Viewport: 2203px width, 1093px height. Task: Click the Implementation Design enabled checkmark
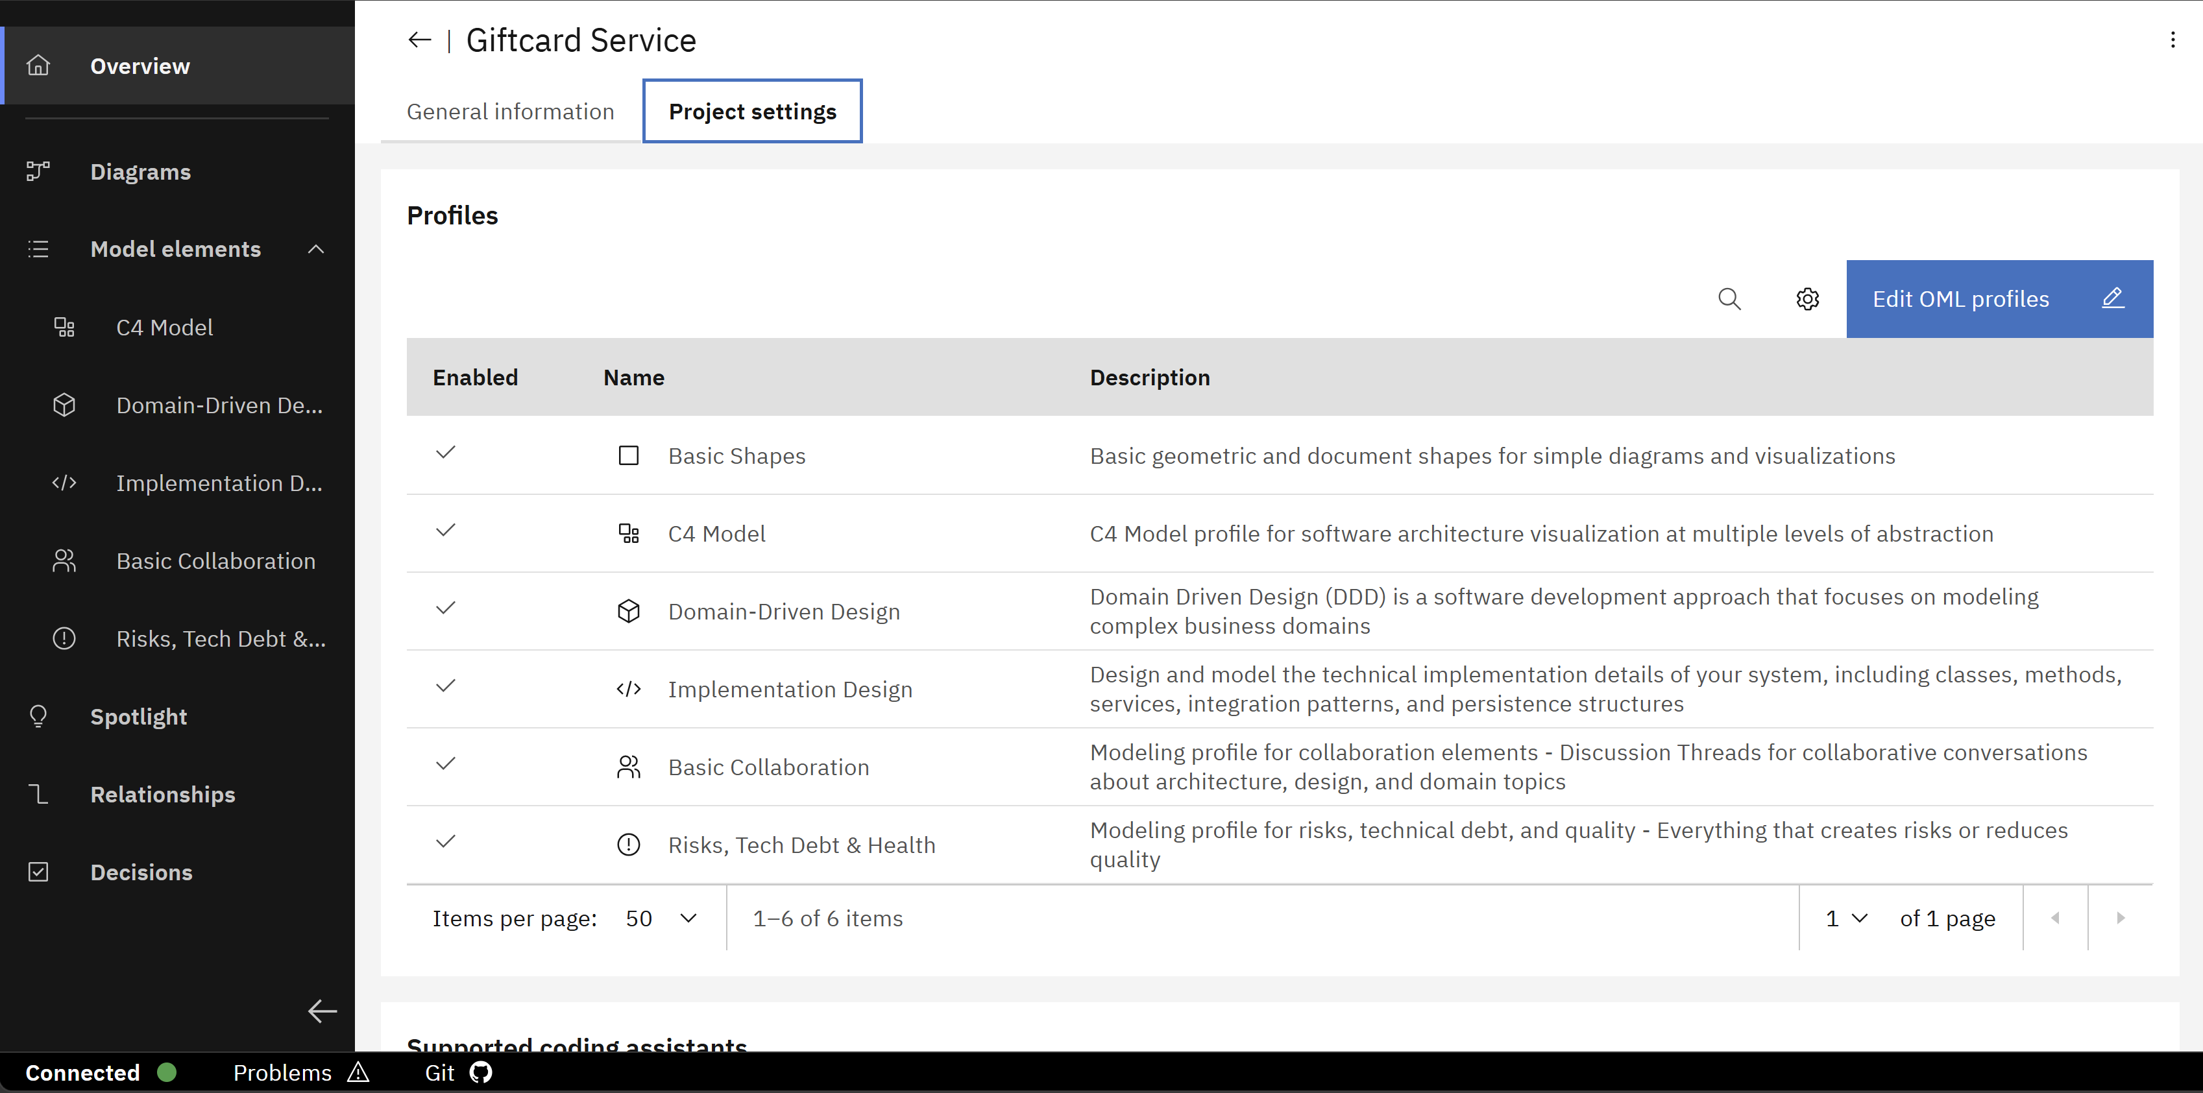446,686
